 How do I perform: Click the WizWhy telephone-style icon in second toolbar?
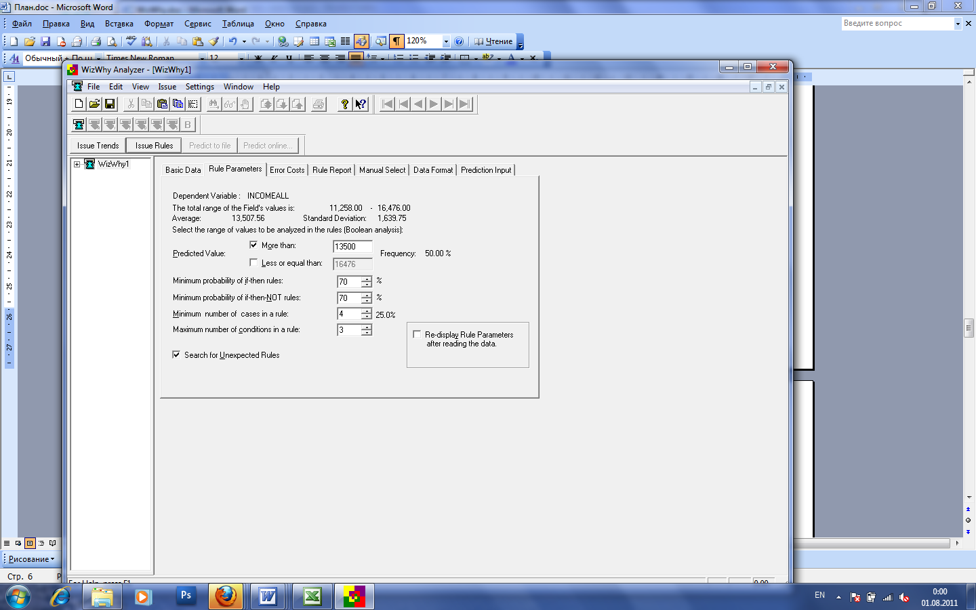coord(79,124)
